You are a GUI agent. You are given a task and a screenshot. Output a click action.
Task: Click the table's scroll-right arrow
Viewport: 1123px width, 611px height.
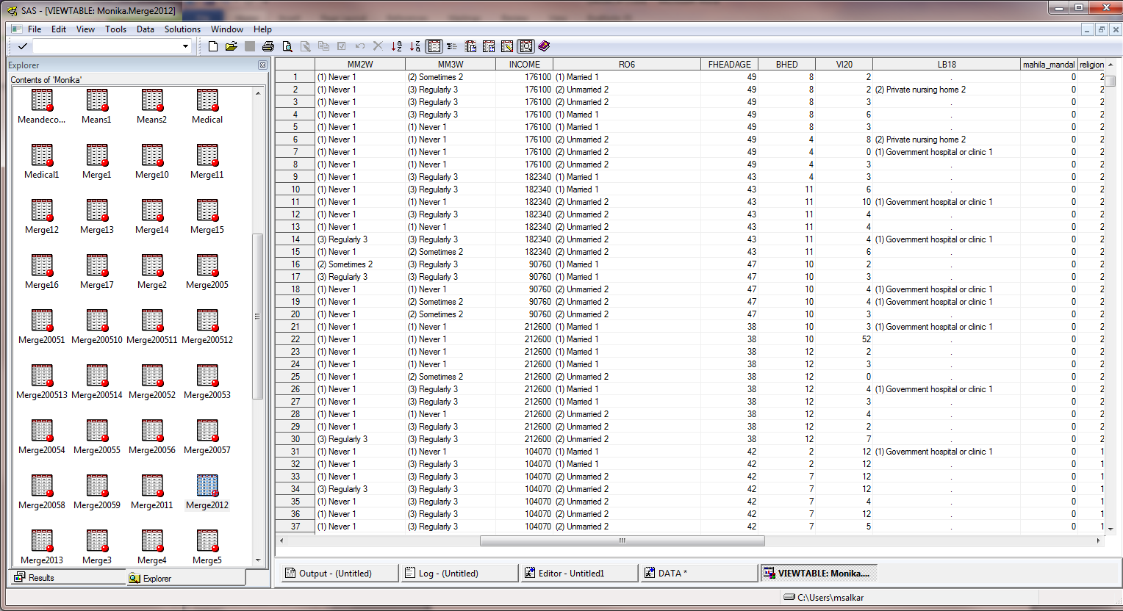[x=1098, y=540]
